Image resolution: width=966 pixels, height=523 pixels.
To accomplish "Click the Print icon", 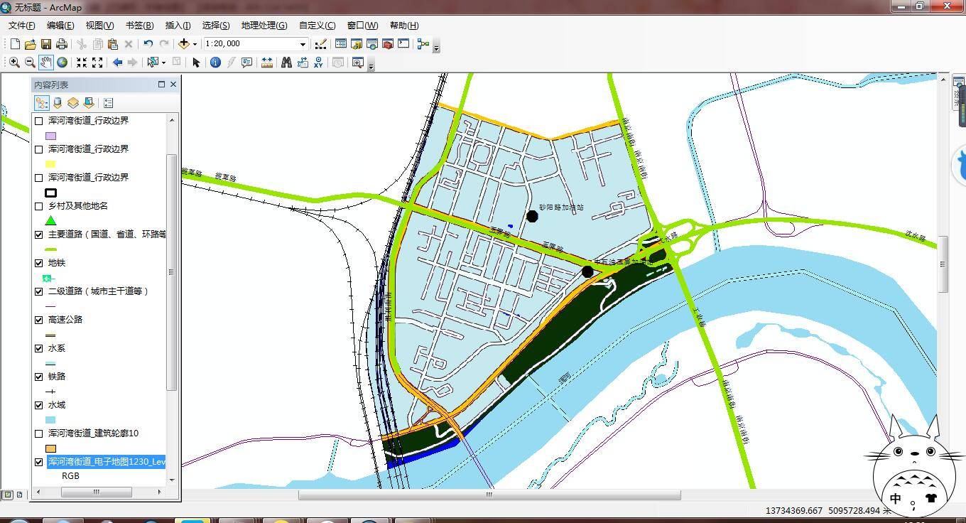I will [x=62, y=44].
